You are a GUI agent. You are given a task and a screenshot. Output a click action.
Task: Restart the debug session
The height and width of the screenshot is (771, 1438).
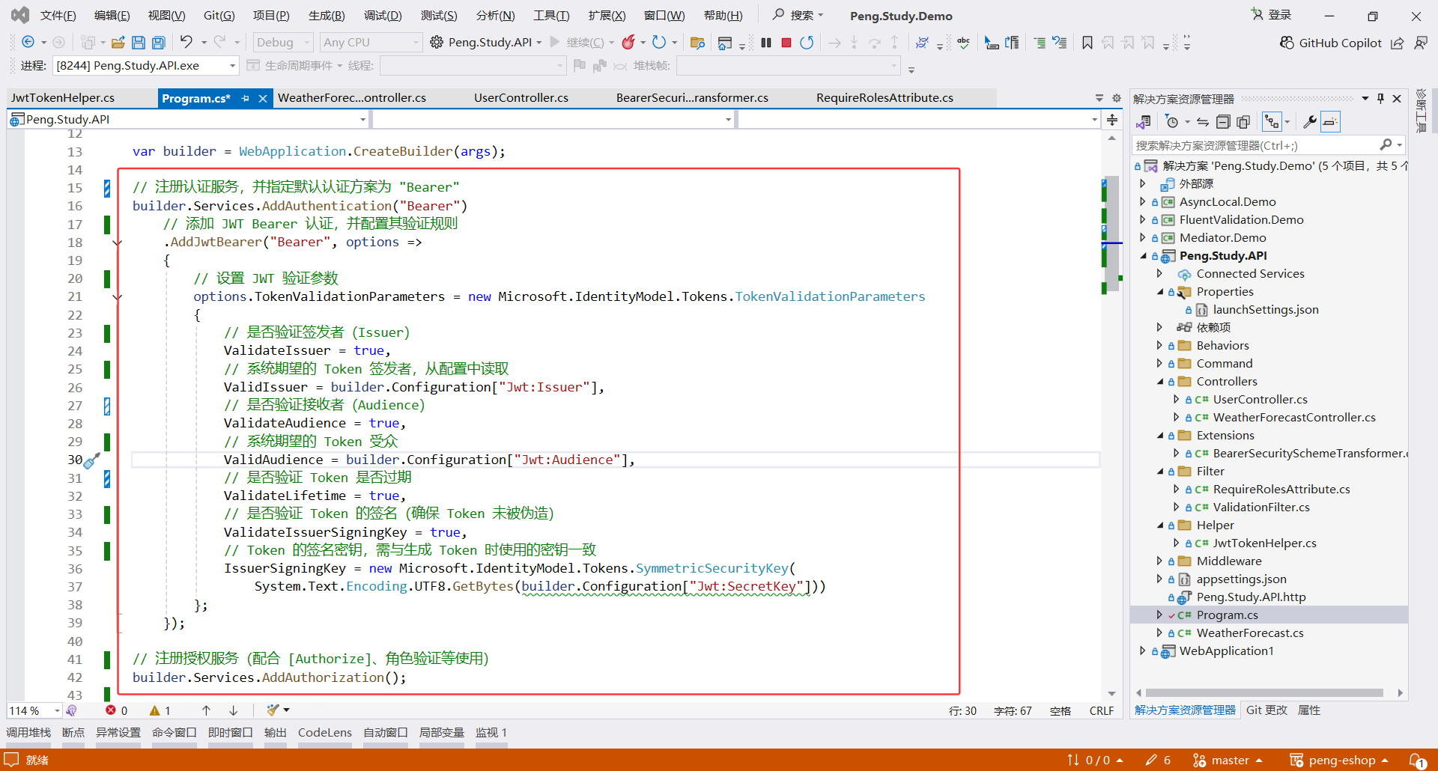coord(807,43)
